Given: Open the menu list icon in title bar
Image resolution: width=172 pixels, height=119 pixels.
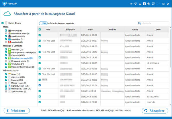Looking at the screenshot, I should click(x=153, y=4).
